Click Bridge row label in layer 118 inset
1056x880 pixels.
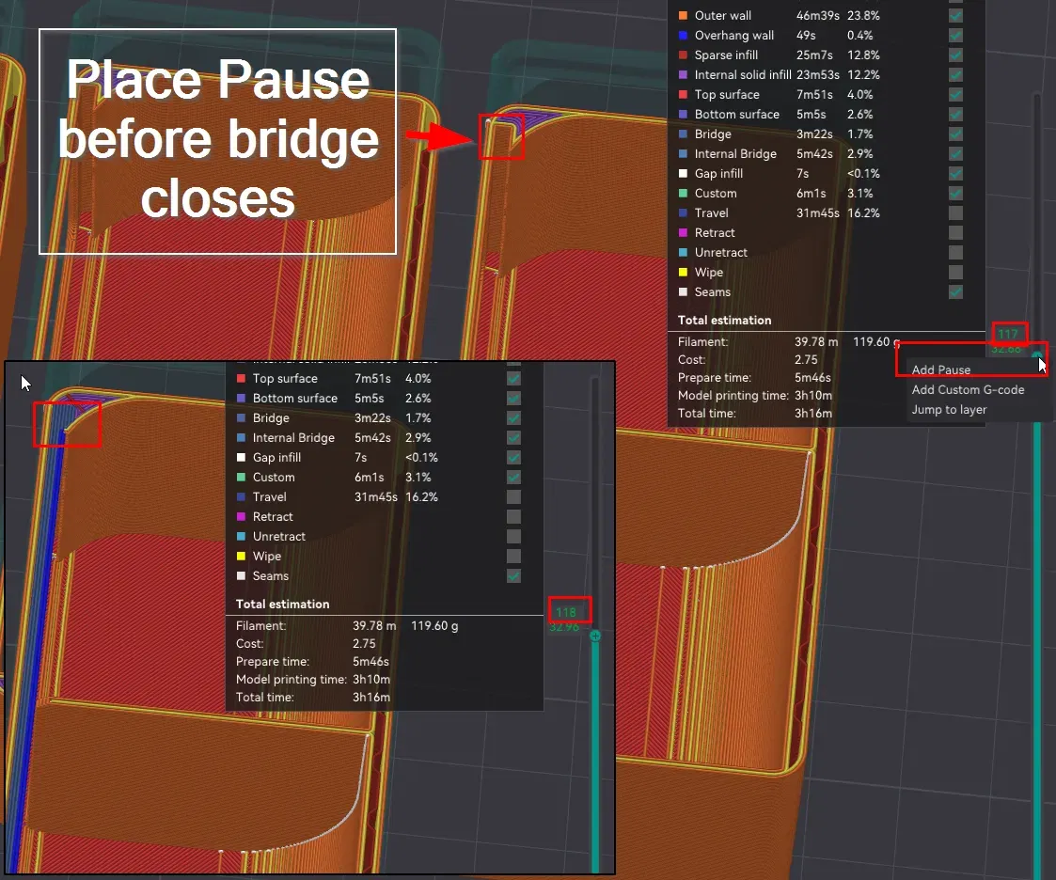(271, 418)
